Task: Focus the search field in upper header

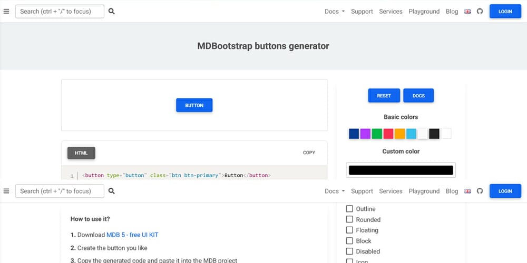Action: pos(60,12)
